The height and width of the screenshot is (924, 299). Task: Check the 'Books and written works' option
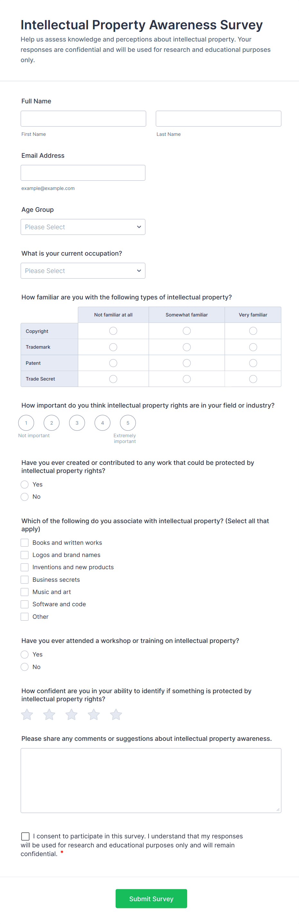[x=24, y=542]
